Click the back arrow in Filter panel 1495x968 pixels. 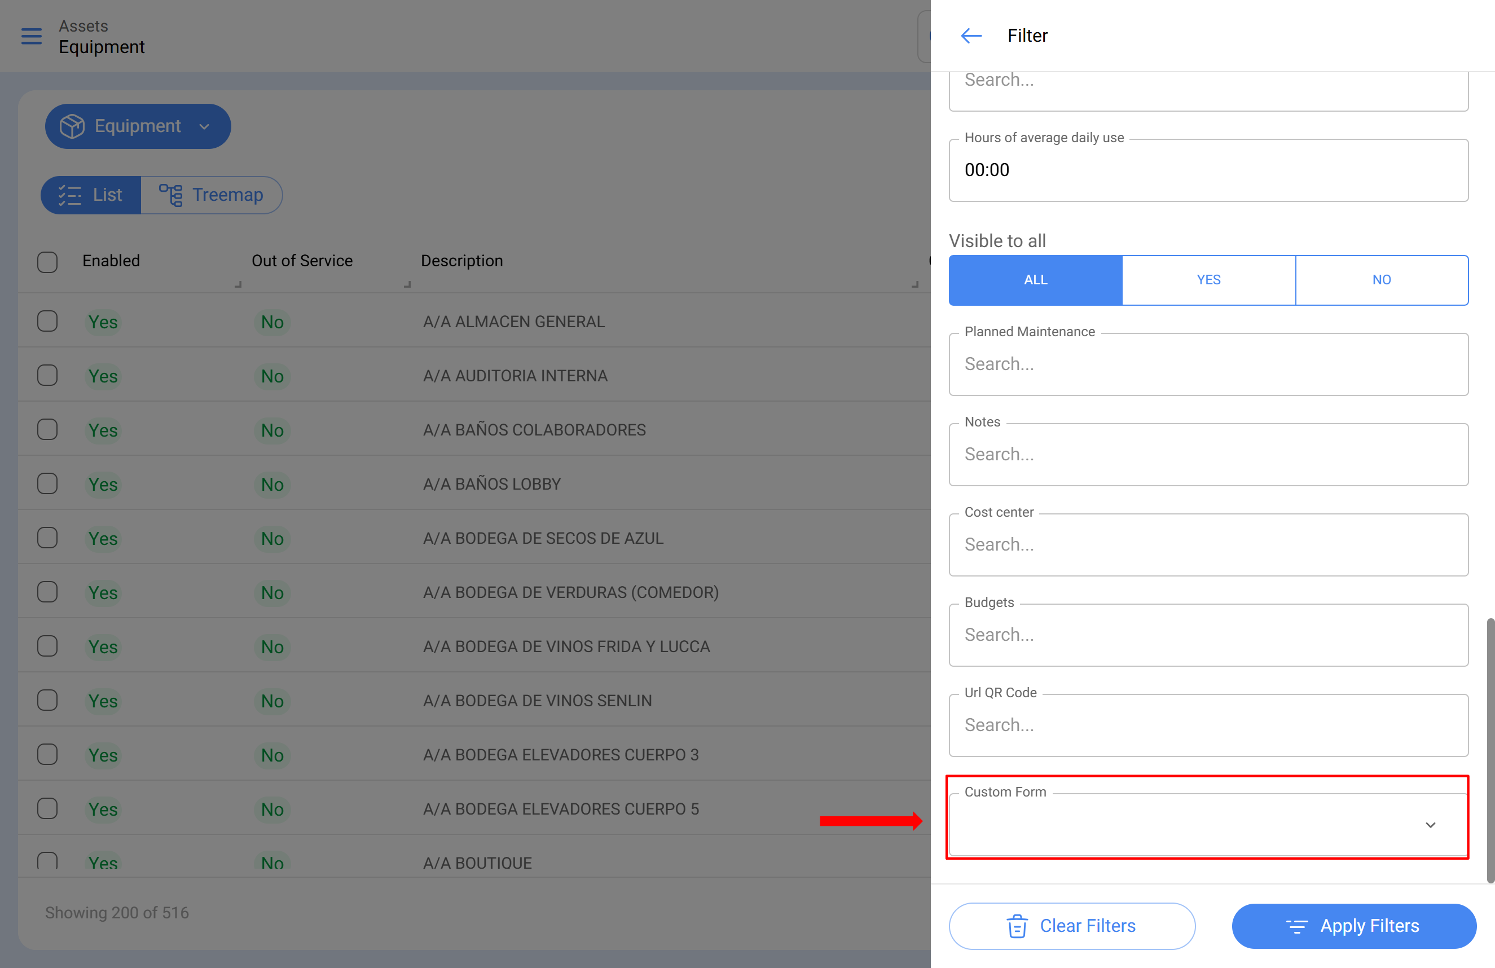point(971,36)
